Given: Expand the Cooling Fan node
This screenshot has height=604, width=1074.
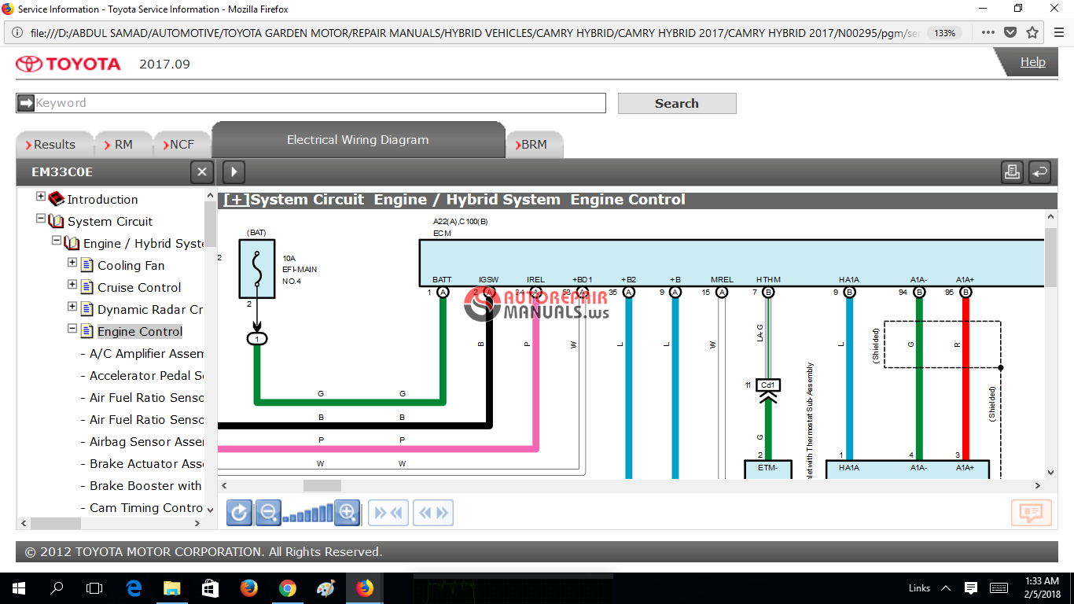Looking at the screenshot, I should pos(72,263).
